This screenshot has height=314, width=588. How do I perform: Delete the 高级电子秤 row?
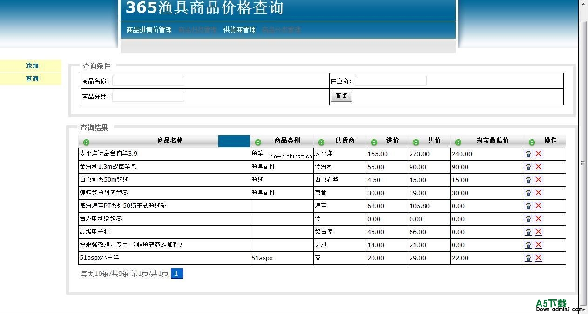(539, 232)
